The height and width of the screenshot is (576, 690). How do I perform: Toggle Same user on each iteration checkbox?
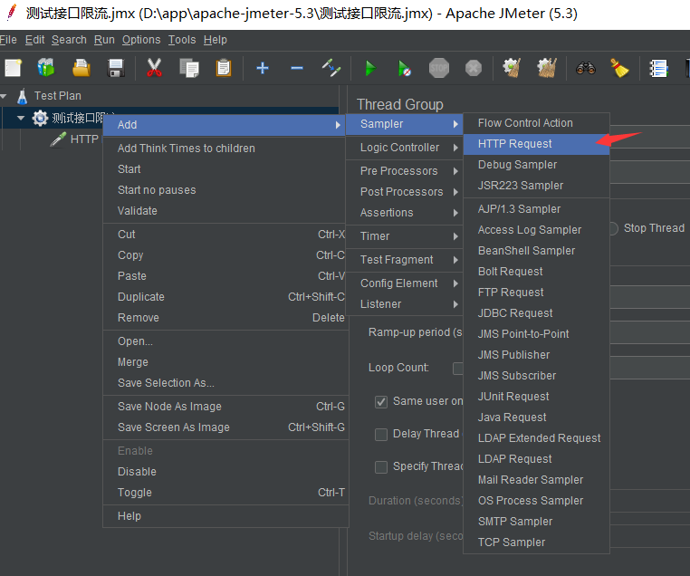point(381,402)
